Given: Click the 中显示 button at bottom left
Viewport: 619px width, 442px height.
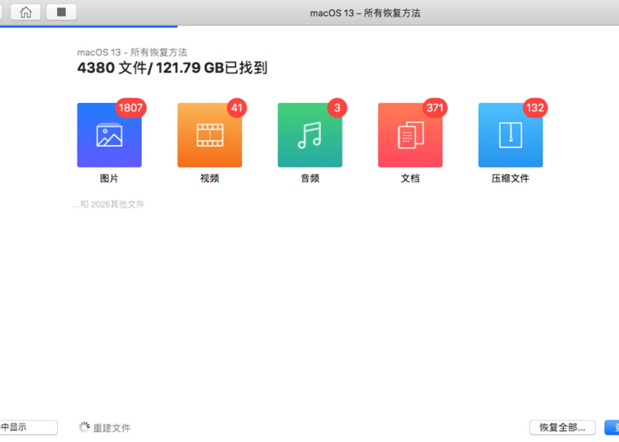Looking at the screenshot, I should 26,427.
